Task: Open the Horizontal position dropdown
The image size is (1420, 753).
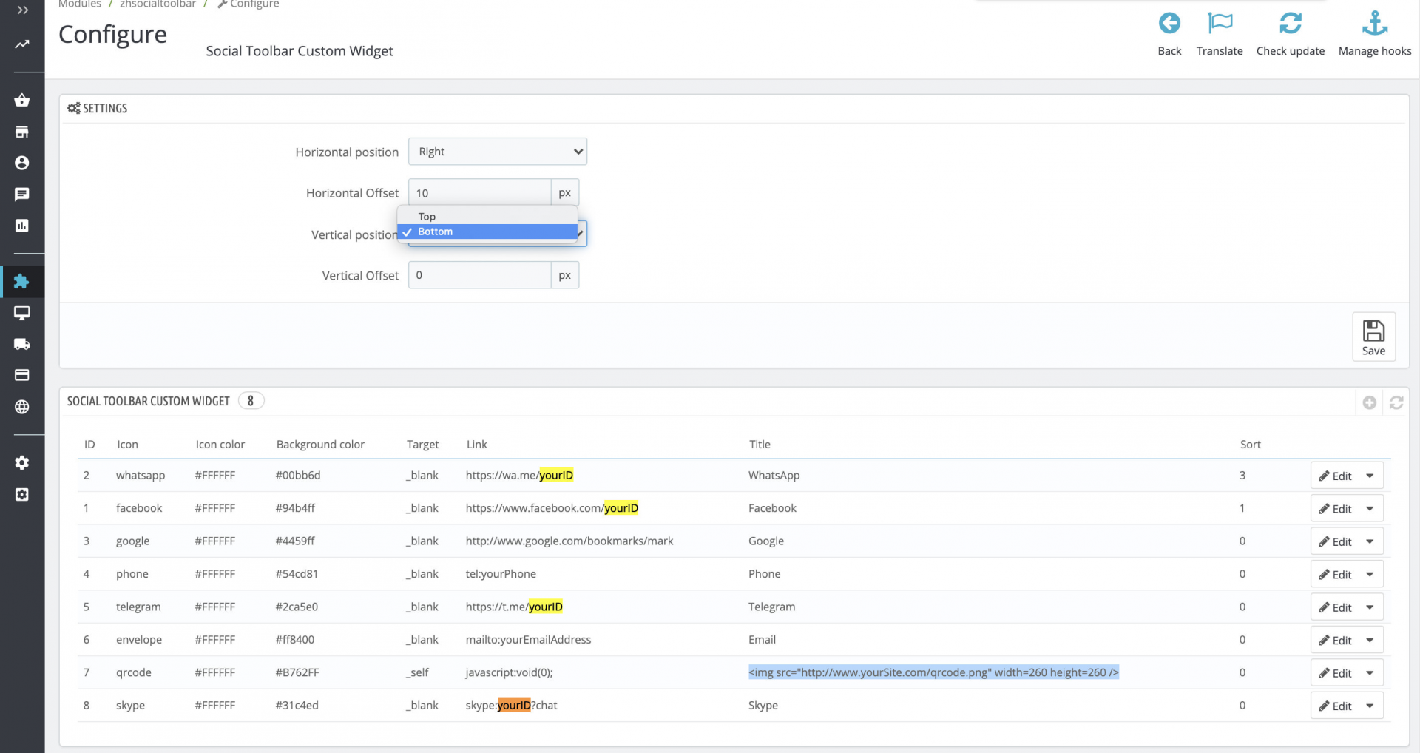Action: [x=498, y=152]
